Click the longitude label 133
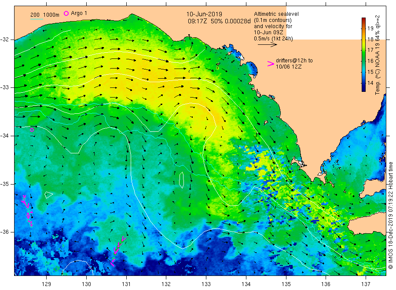Viewport: 396px width, 290px height. [x=206, y=284]
